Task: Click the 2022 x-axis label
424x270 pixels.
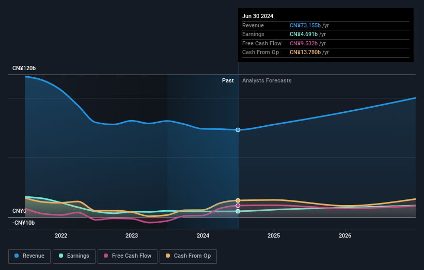Action: 61,235
